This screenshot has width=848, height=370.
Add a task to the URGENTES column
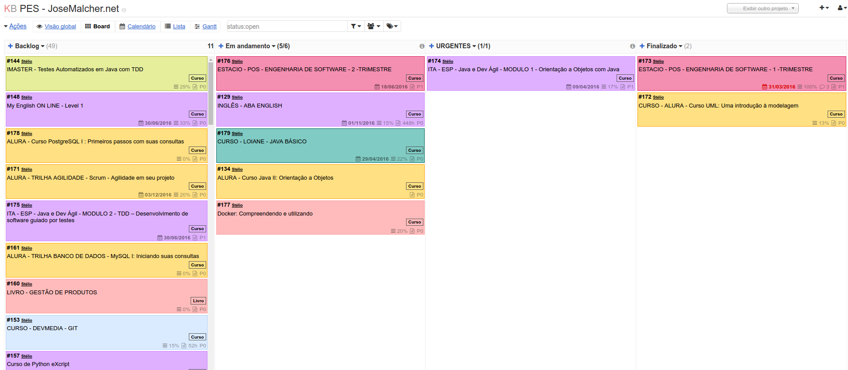pos(431,46)
